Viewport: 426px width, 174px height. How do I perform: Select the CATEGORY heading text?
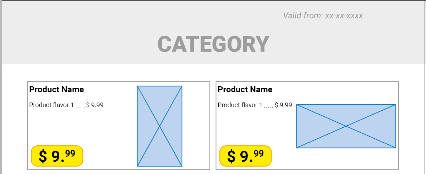point(213,44)
